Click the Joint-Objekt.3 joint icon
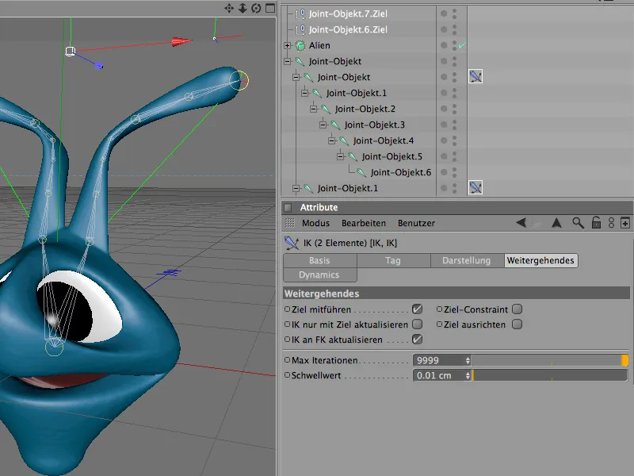 coord(335,125)
